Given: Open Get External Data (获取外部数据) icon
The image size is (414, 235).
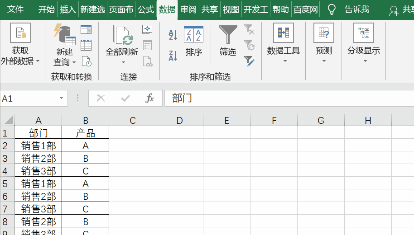Looking at the screenshot, I should [20, 33].
